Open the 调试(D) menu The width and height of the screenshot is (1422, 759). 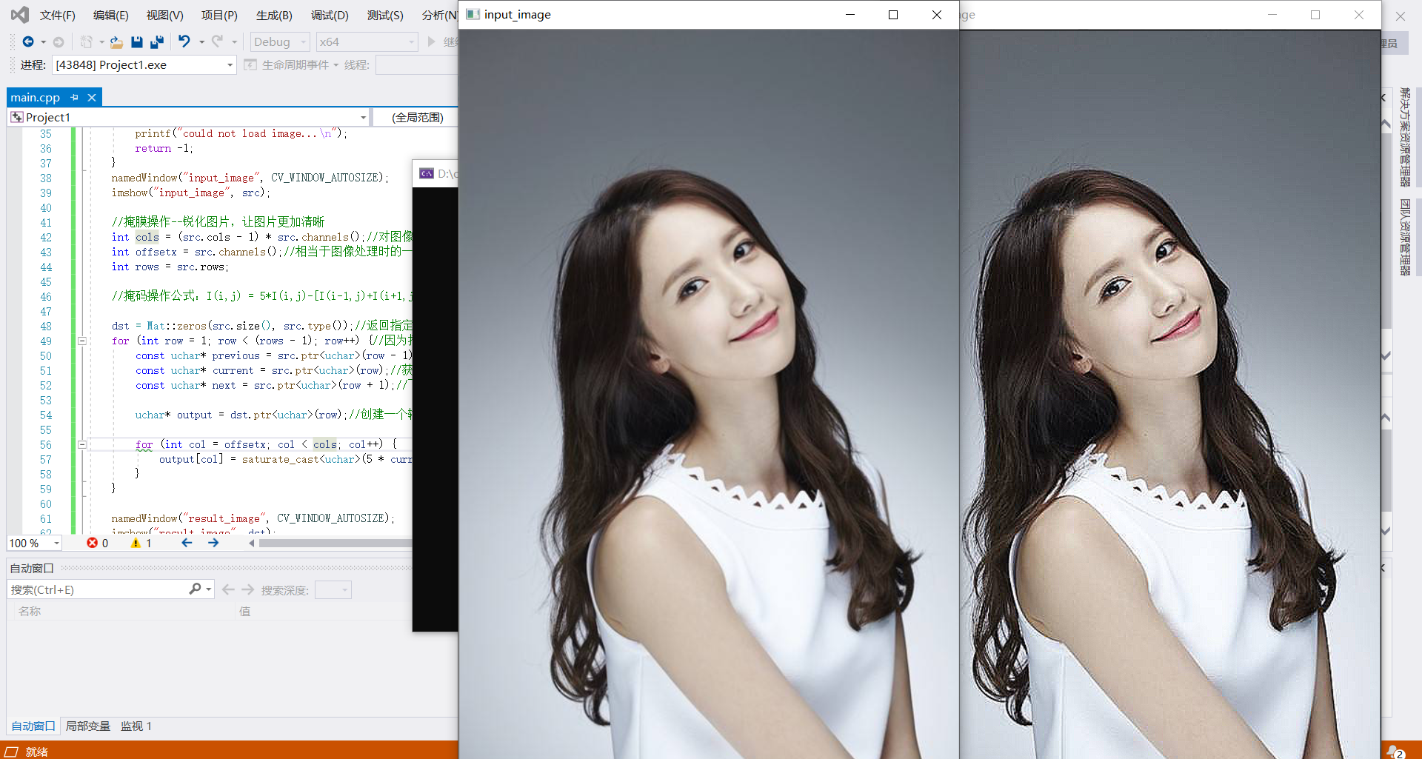point(330,15)
